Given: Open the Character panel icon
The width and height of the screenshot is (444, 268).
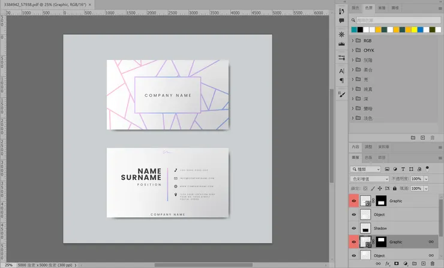Looking at the screenshot, I should (x=341, y=71).
